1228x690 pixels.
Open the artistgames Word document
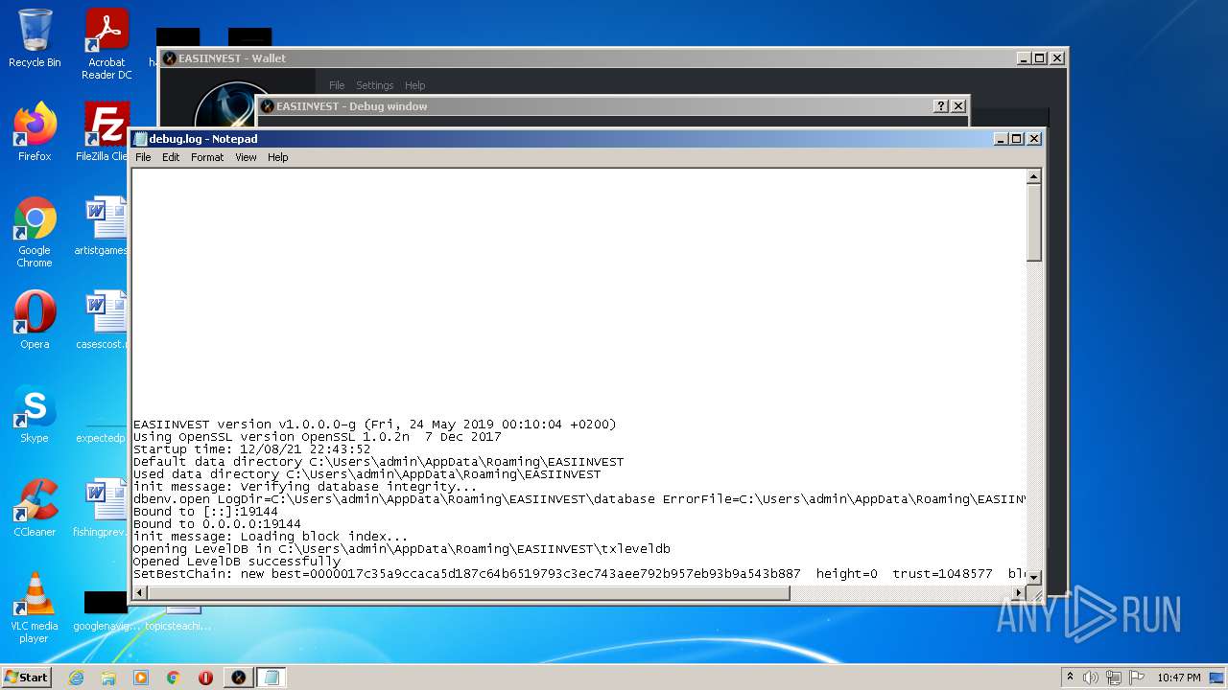(x=104, y=225)
